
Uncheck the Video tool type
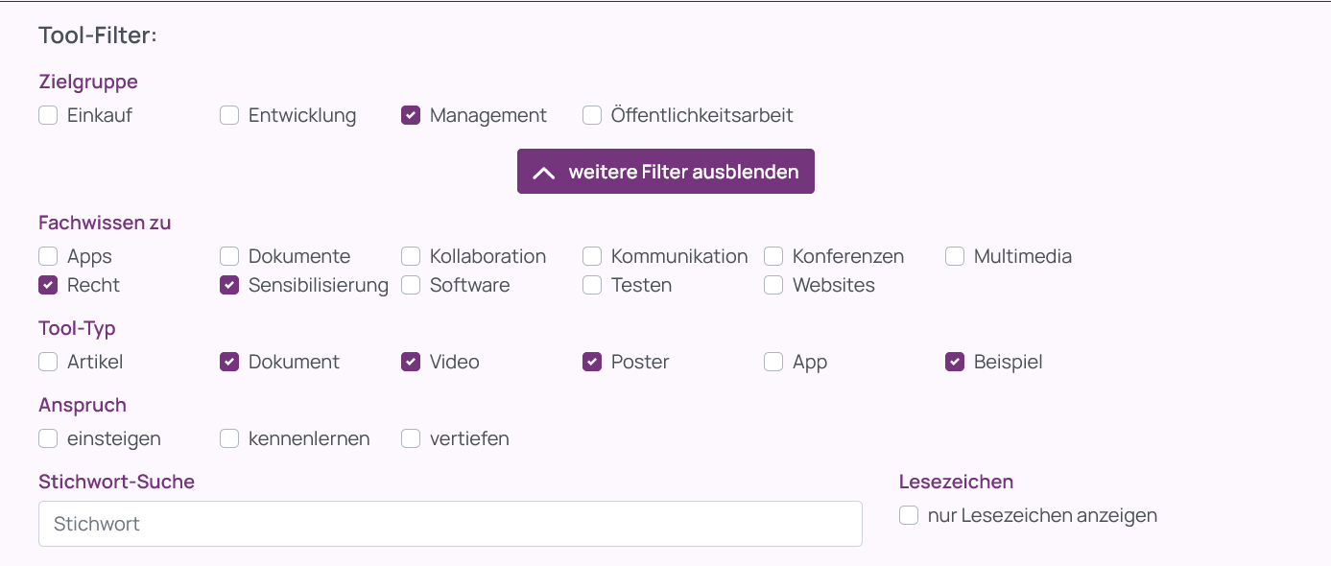coord(411,362)
